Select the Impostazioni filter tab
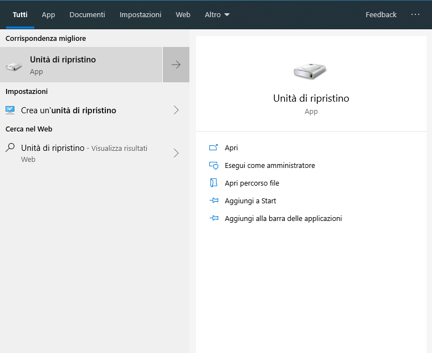The height and width of the screenshot is (353, 432). click(140, 15)
